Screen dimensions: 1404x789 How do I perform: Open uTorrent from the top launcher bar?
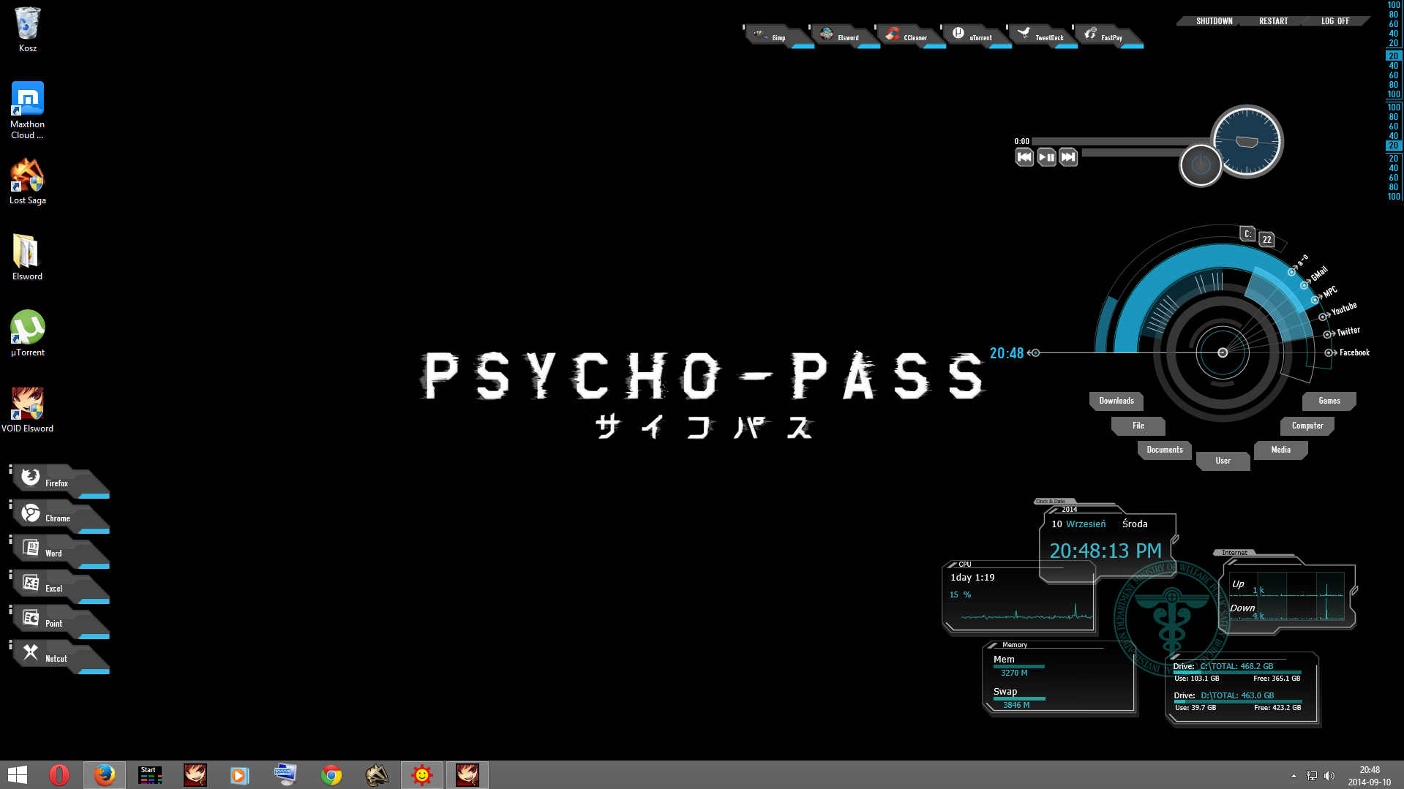[977, 37]
